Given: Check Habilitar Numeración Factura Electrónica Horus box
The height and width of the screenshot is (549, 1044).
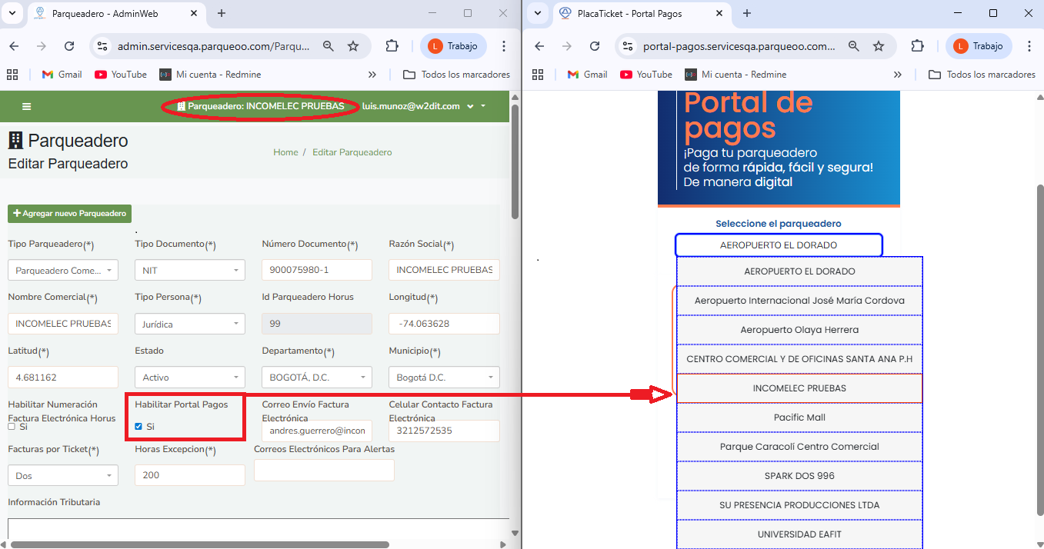Looking at the screenshot, I should click(12, 426).
